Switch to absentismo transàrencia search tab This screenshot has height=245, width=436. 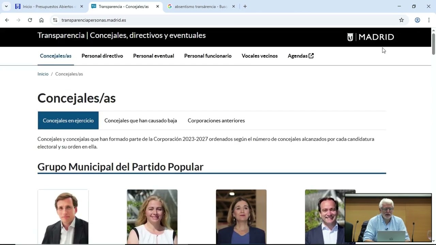tap(201, 6)
